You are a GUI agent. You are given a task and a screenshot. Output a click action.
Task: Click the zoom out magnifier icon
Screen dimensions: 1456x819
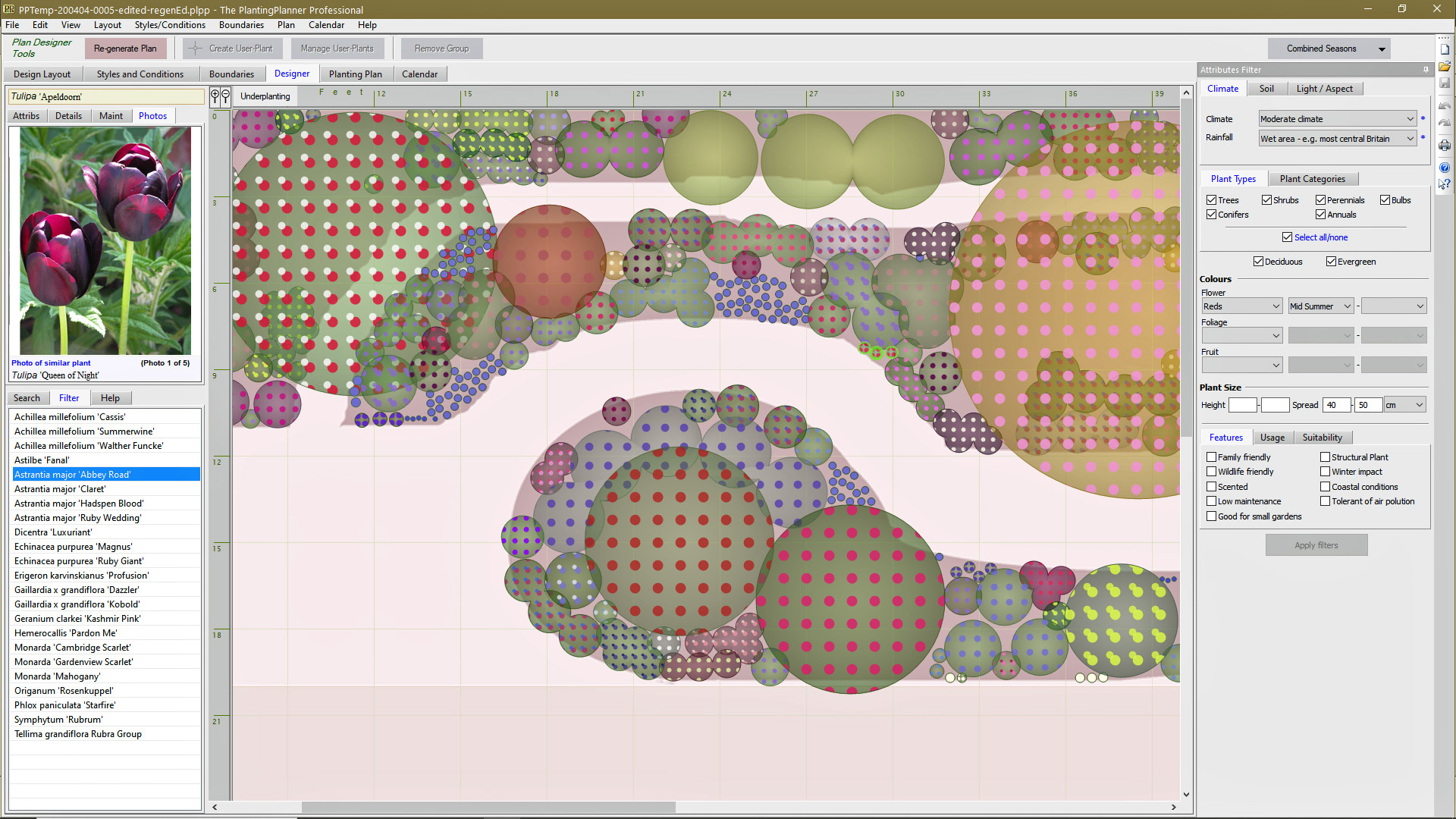tap(225, 96)
